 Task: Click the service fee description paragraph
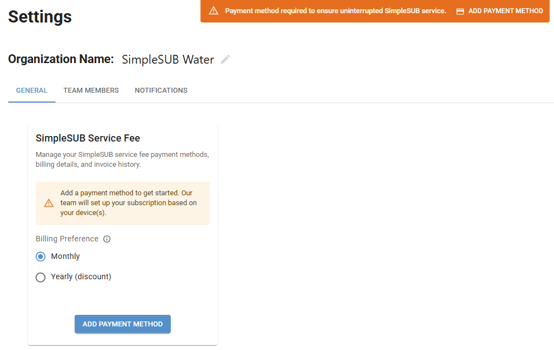click(x=122, y=160)
